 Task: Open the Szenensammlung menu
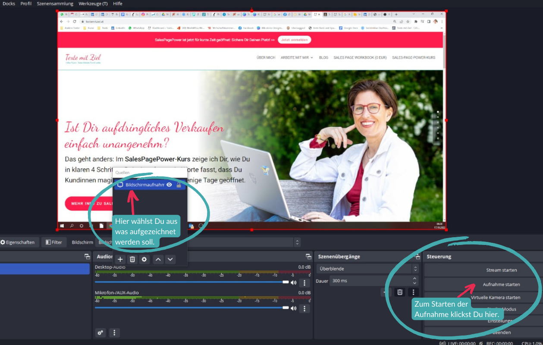click(55, 3)
